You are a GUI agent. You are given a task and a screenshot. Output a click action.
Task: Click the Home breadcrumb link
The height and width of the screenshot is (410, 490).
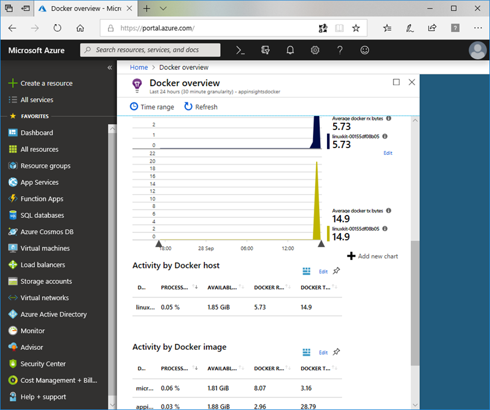139,67
